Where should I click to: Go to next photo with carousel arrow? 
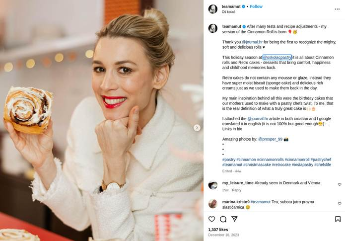click(x=197, y=128)
